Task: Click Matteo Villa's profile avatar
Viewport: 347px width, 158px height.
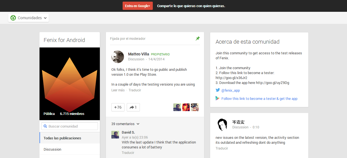Action: (118, 57)
